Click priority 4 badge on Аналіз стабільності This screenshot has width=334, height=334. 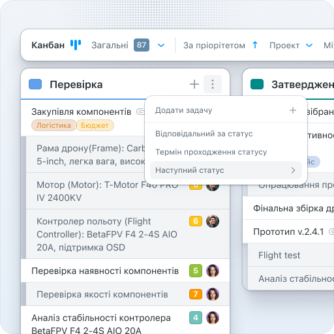tap(196, 318)
